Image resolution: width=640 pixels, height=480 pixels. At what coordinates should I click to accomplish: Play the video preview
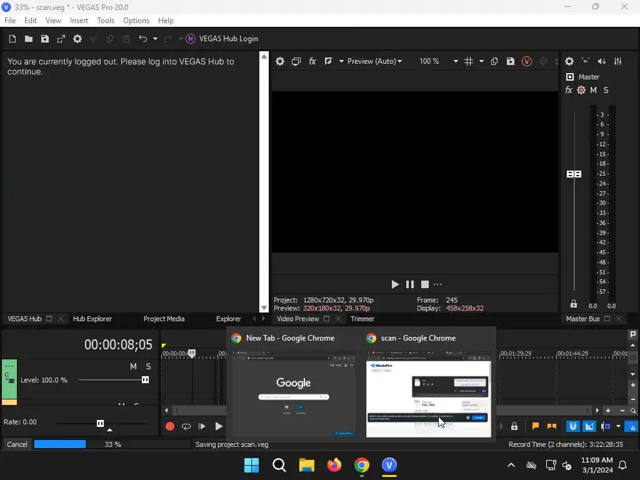(395, 284)
